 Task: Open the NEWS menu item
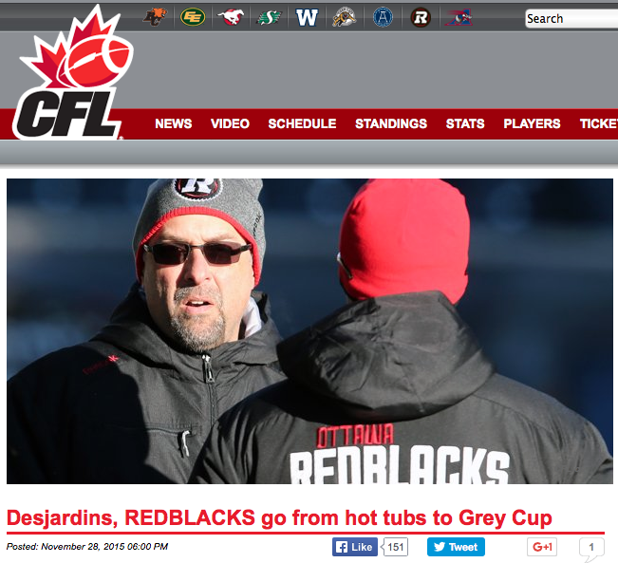174,123
